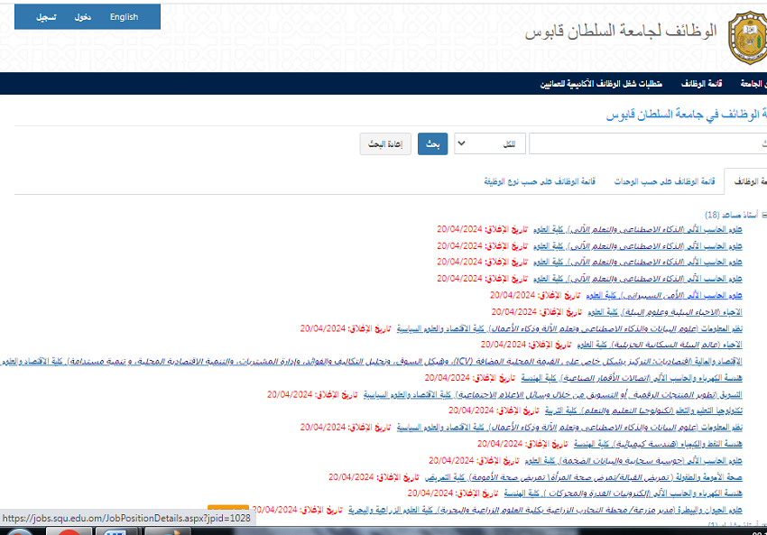
Task: Open قائمة الوظائف in the navigation bar
Action: coord(698,83)
